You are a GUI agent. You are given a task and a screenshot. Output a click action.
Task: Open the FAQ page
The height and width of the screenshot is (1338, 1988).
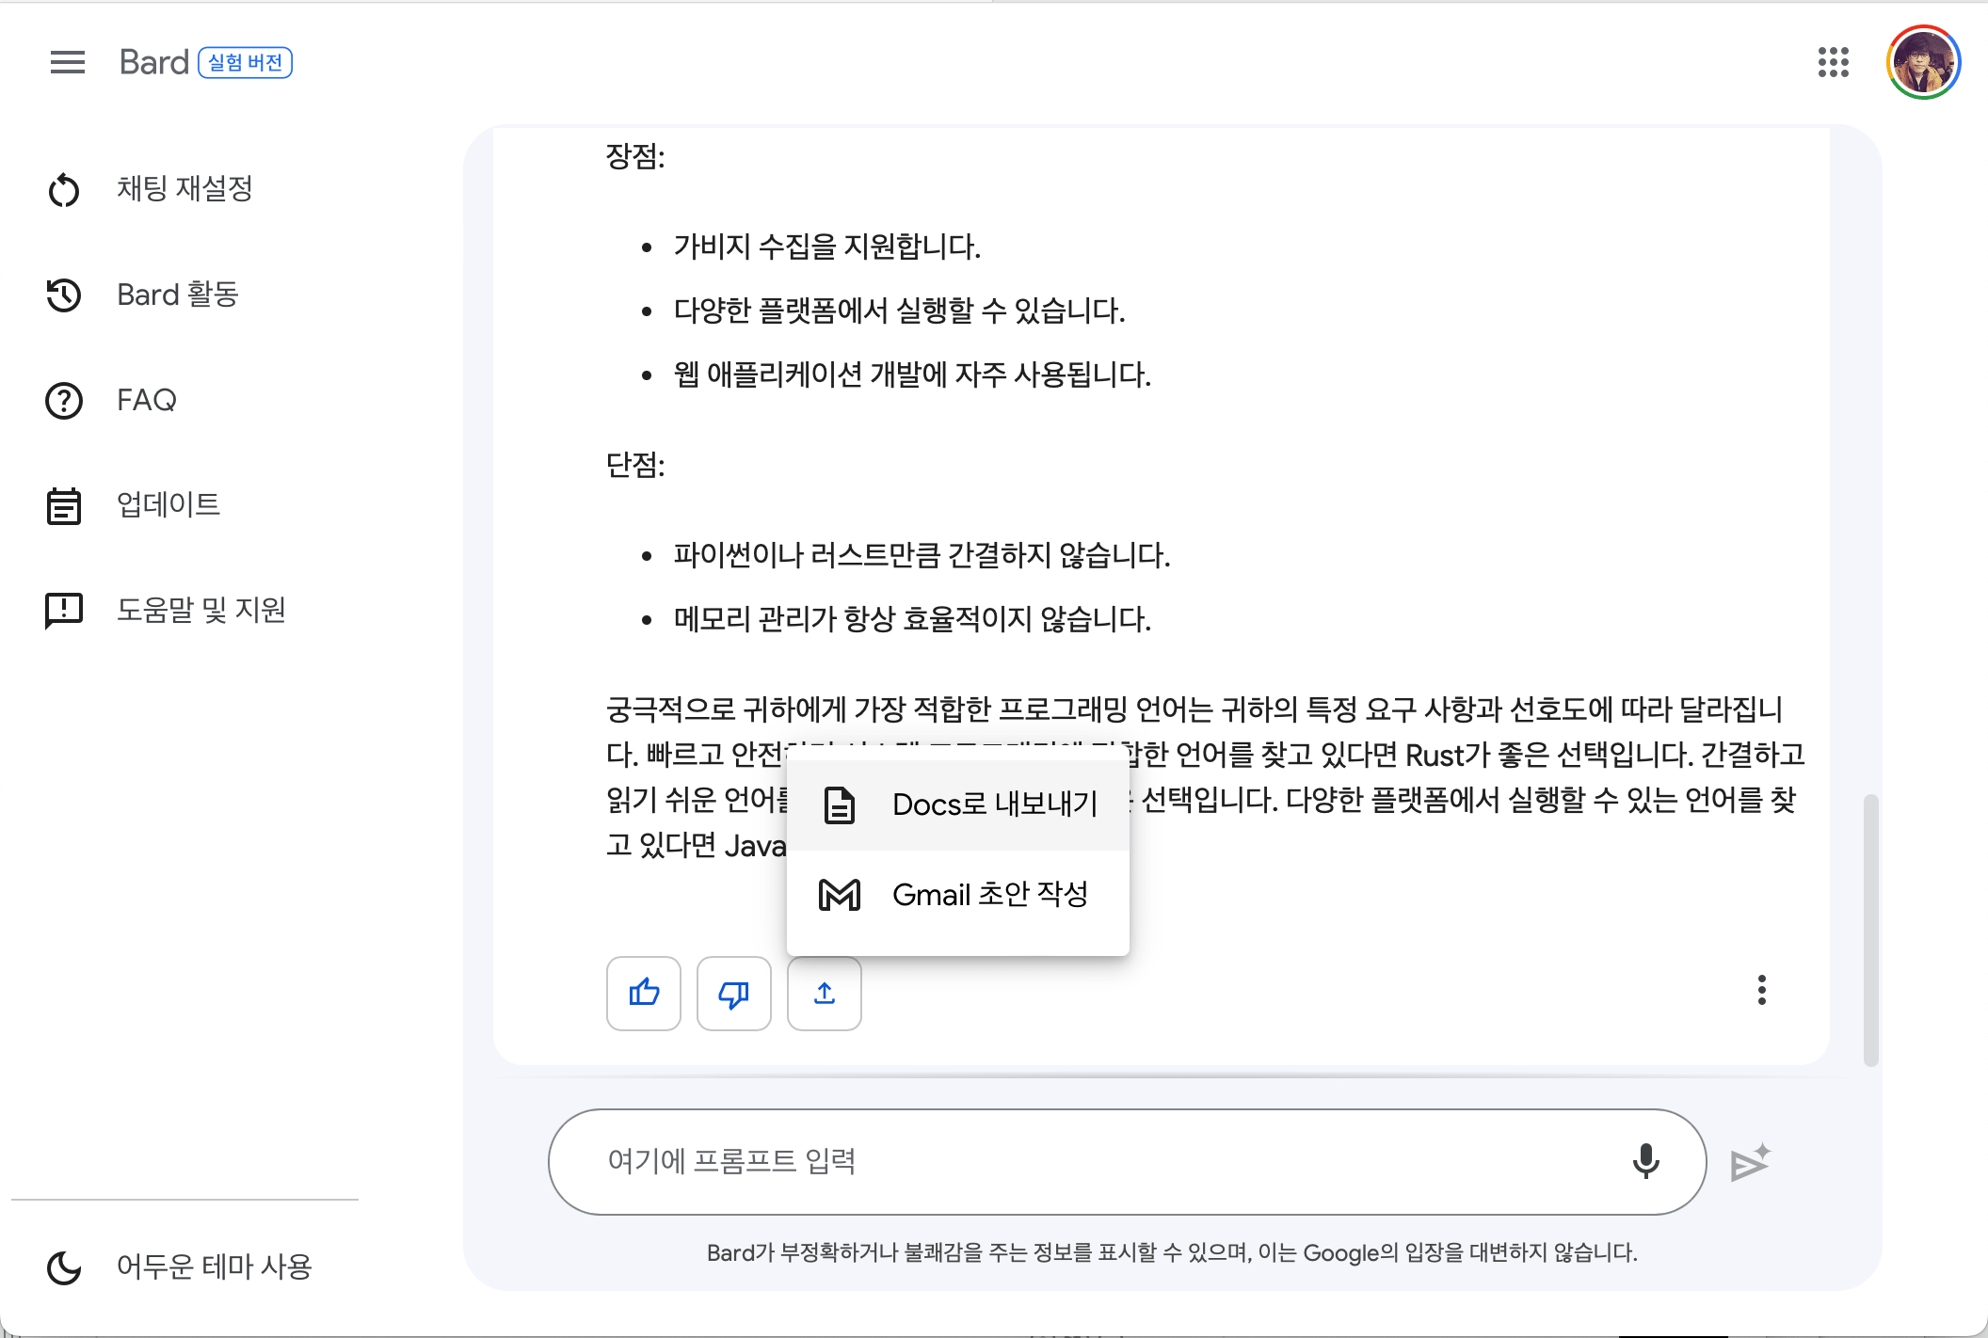point(146,400)
